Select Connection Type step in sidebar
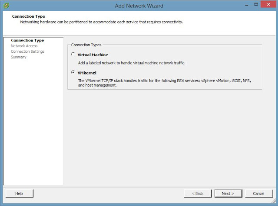The image size is (278, 206). 27,40
